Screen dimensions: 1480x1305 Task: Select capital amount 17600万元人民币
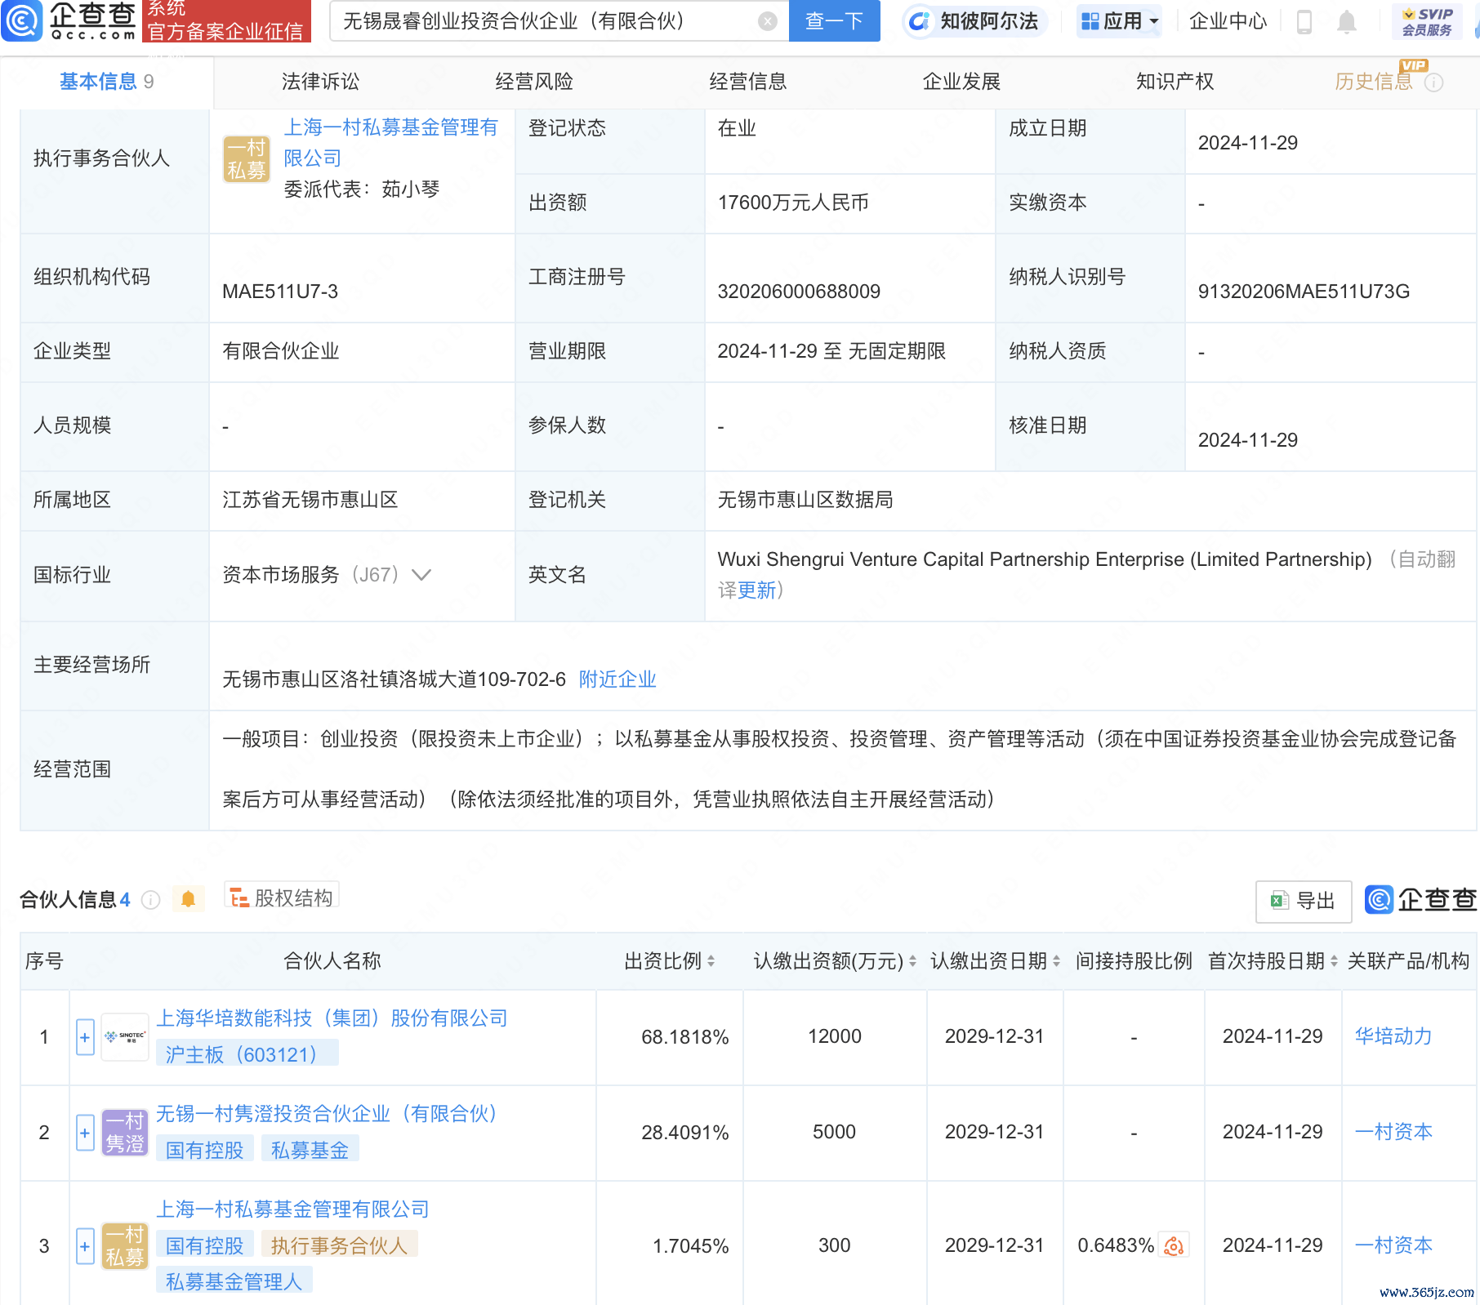pos(793,203)
